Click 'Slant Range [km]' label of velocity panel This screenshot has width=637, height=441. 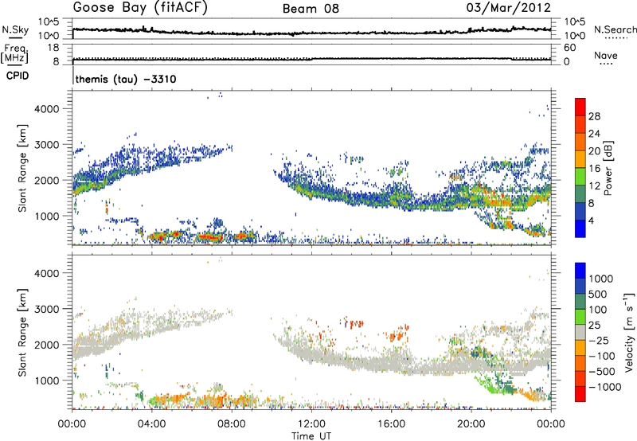pyautogui.click(x=22, y=332)
